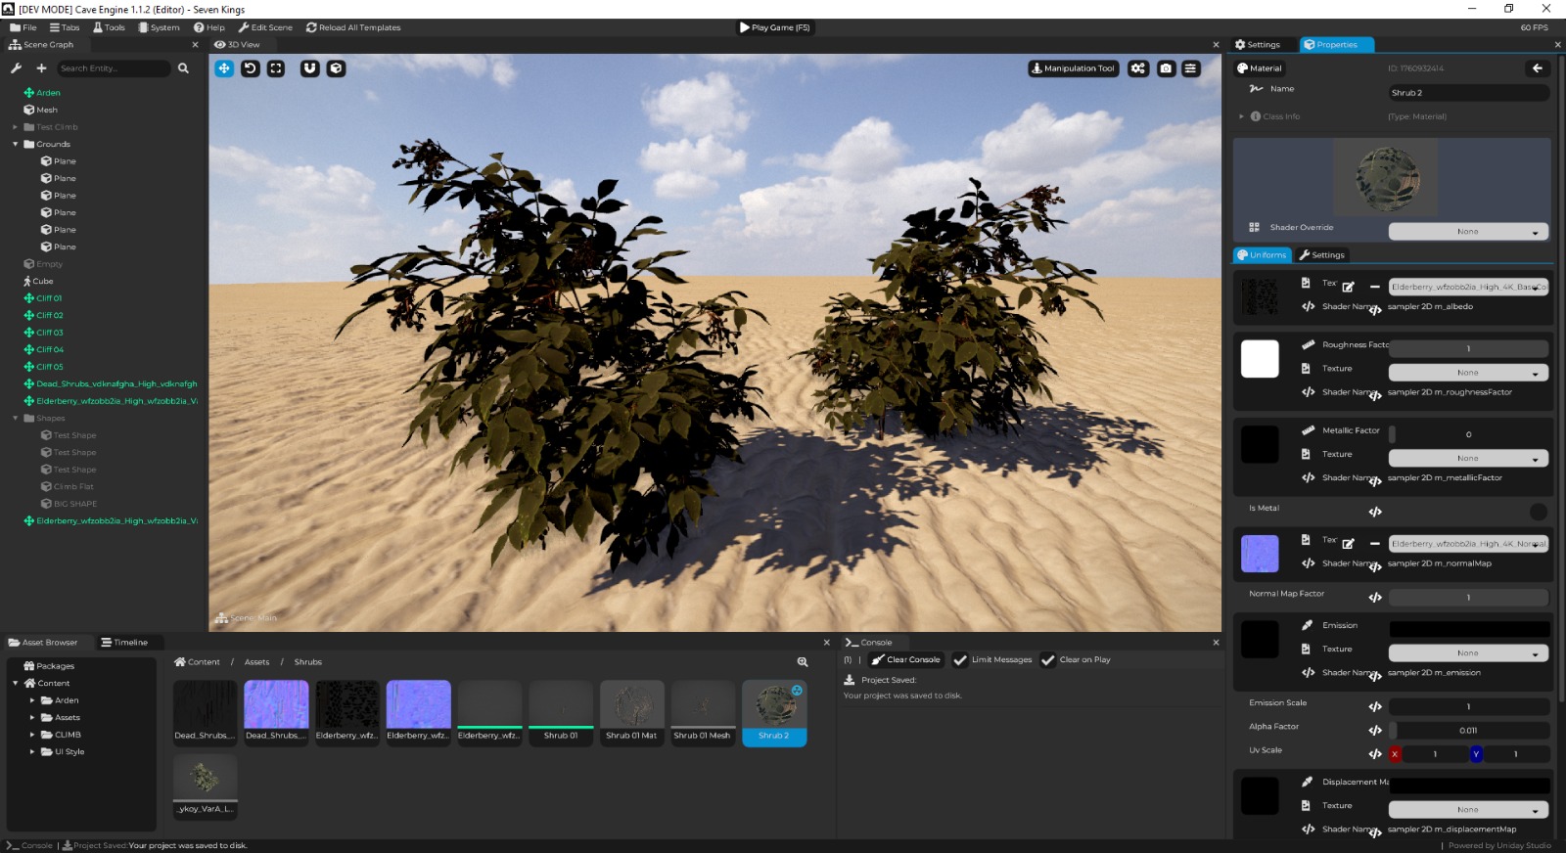Click the Scene Graph search magnifier icon
Screen dimensions: 1566x853
[183, 68]
